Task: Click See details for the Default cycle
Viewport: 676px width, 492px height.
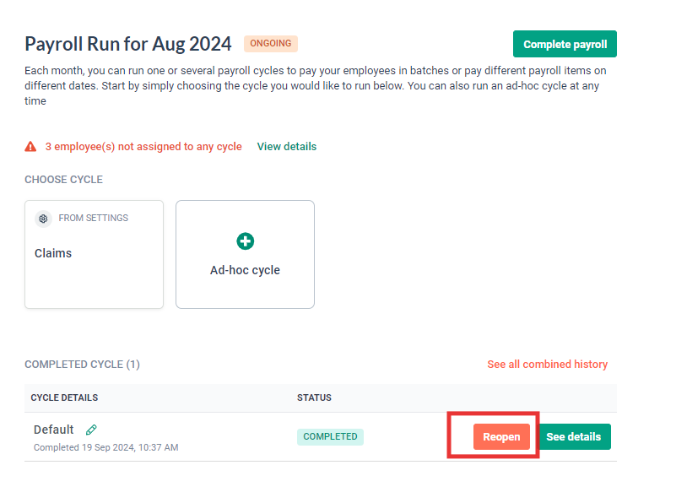Action: (x=575, y=436)
